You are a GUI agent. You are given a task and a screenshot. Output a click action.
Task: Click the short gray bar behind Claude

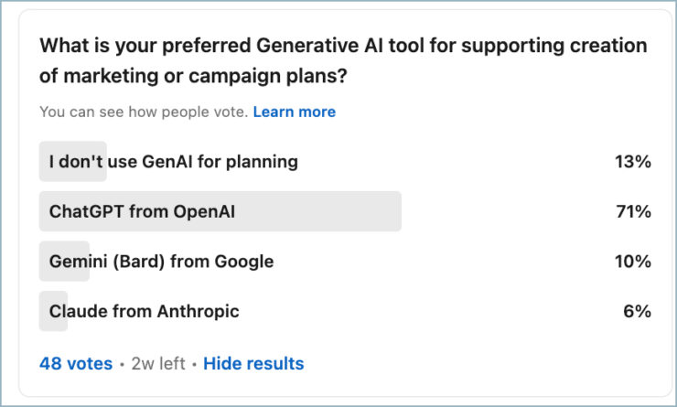[54, 311]
